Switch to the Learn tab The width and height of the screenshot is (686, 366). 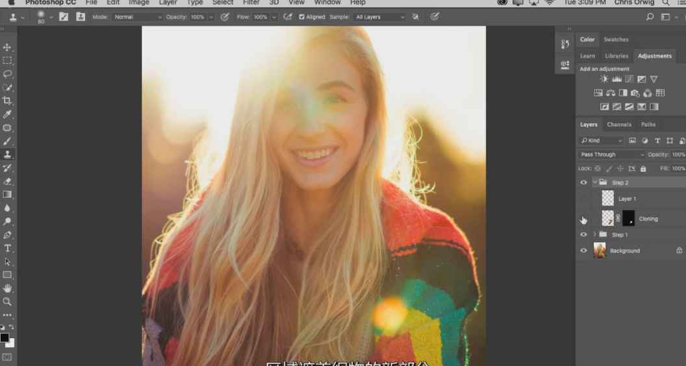click(587, 56)
